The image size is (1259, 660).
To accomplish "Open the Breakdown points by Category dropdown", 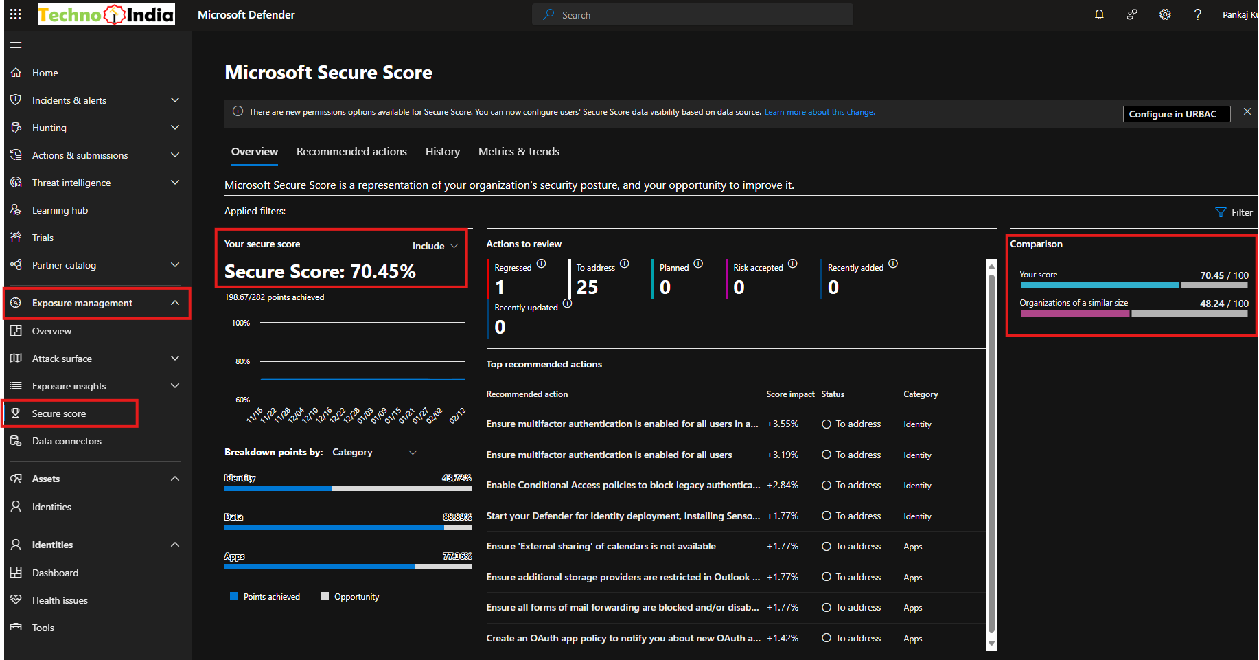I will coord(374,452).
